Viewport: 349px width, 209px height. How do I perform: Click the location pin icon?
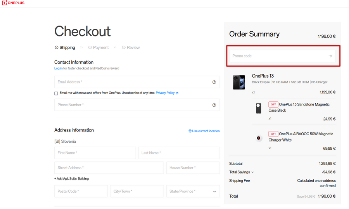tap(190, 131)
